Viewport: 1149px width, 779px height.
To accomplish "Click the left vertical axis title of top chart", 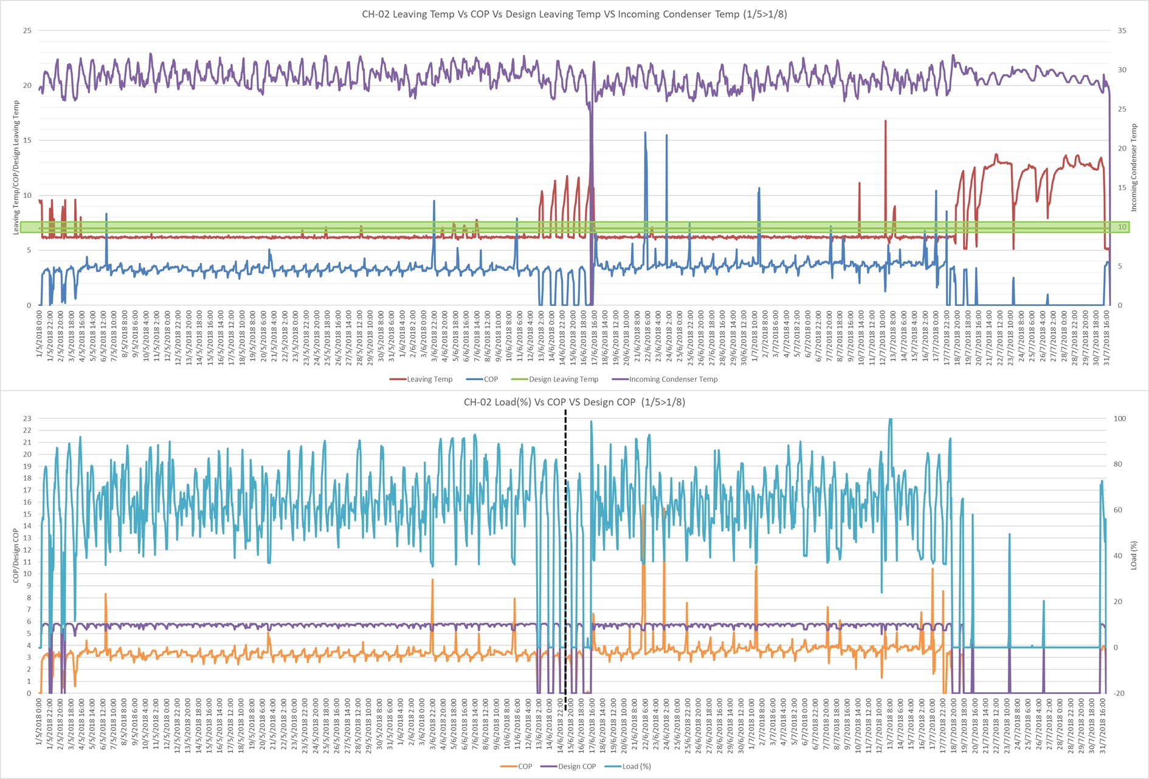I will [x=16, y=168].
